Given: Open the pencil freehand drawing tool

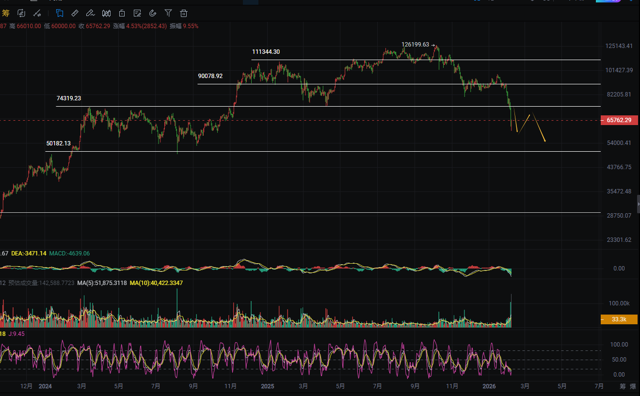Looking at the screenshot, I should click(x=90, y=13).
